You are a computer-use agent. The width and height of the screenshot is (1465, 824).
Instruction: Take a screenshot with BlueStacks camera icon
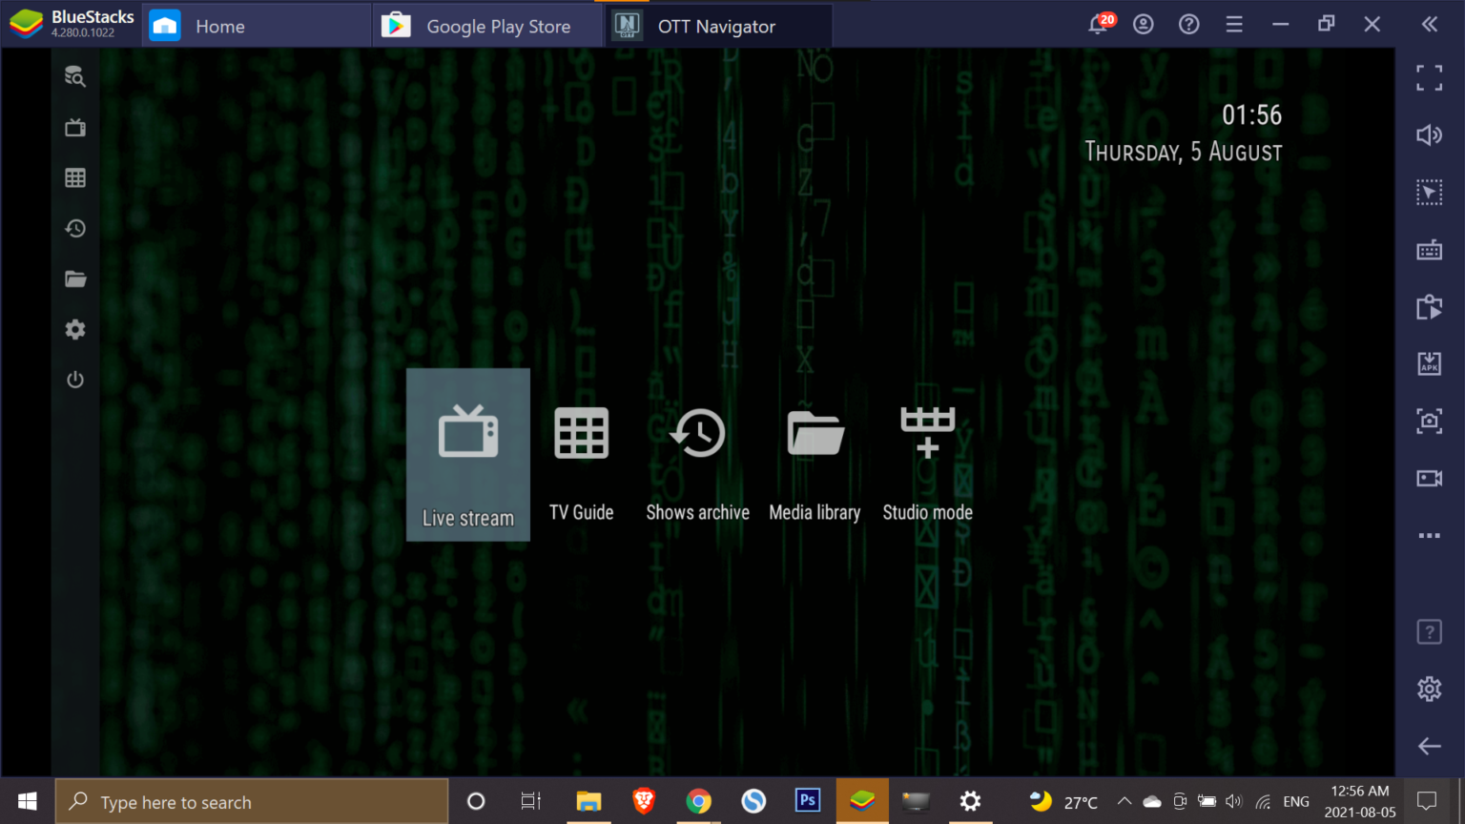(1430, 421)
